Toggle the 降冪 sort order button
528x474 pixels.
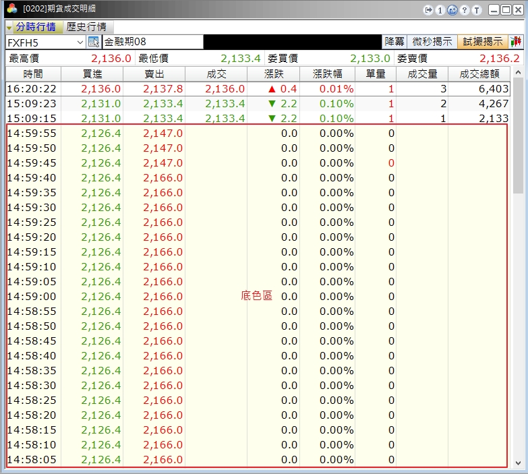point(394,42)
